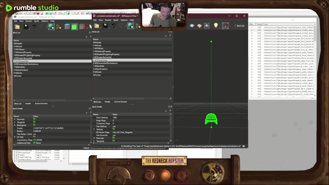Open File menu in left NifSkope window

[x=15, y=21]
